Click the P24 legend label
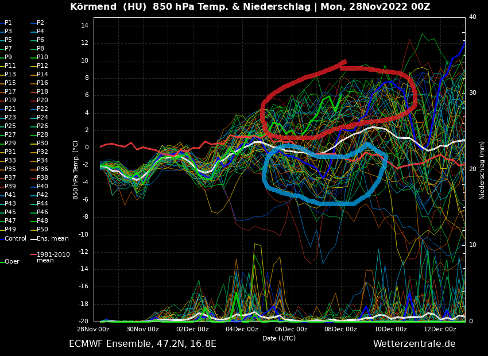Viewport: 488px width, 356px height. tap(42, 118)
